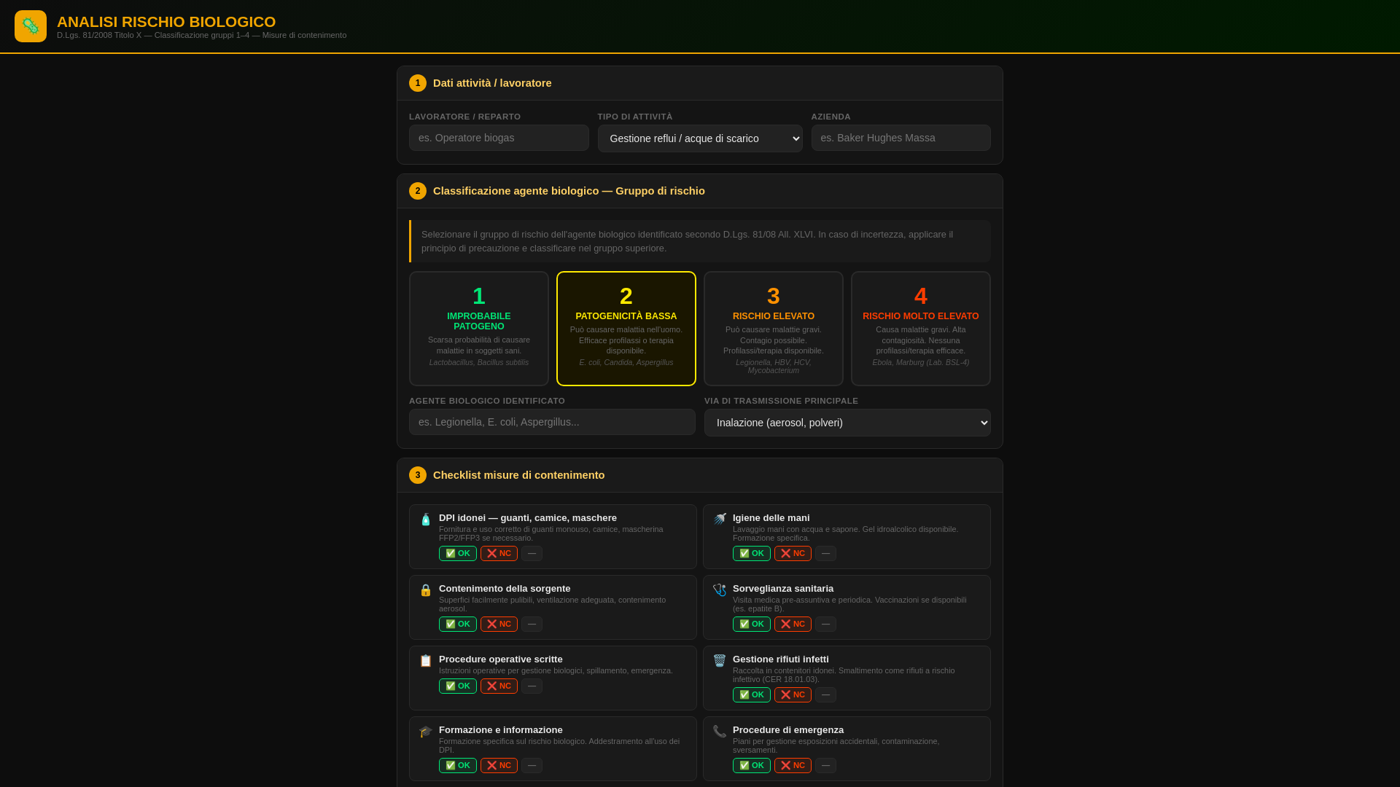Set Gestione rifiuti infetti to dash option
This screenshot has height=787, width=1400.
click(825, 695)
